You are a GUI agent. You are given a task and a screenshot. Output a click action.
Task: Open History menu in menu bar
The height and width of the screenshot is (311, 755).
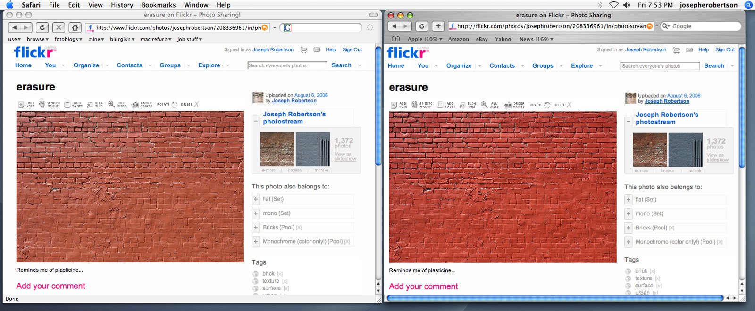122,5
